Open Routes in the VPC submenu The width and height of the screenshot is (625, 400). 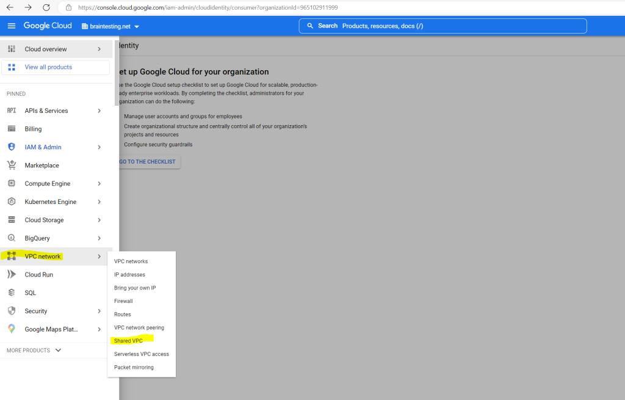point(122,315)
